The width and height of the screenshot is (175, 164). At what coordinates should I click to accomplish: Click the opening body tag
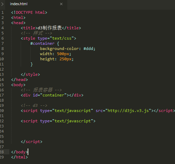[x=18, y=85]
